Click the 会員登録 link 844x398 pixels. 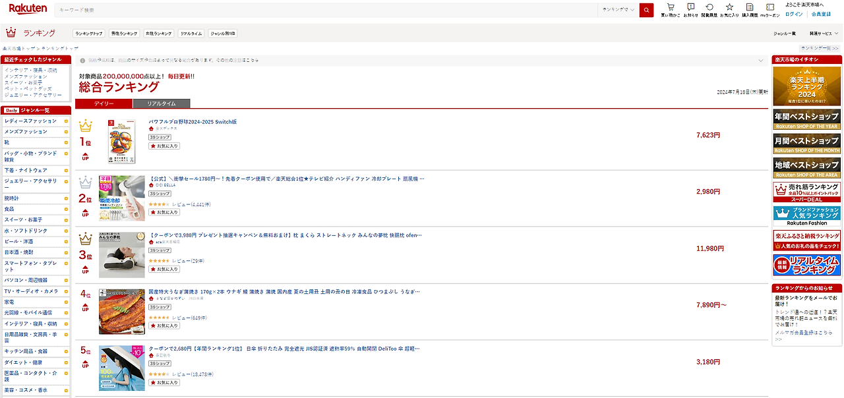(x=821, y=14)
